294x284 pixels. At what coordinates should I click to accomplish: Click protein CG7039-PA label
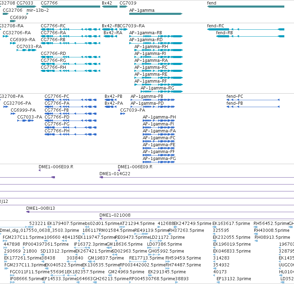133,110
